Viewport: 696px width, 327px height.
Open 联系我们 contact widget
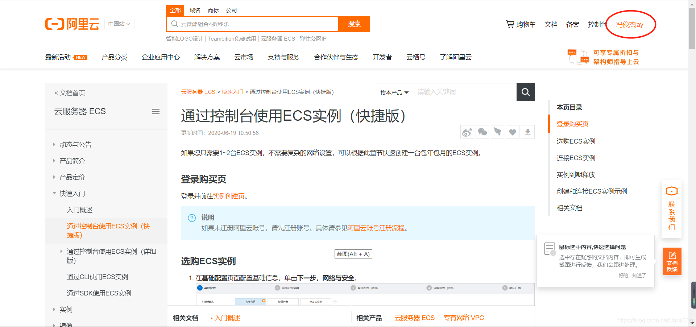coord(672,209)
